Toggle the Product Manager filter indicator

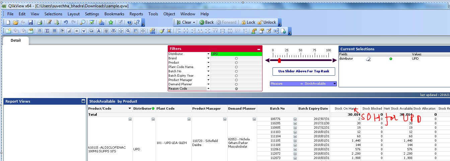click(236, 80)
